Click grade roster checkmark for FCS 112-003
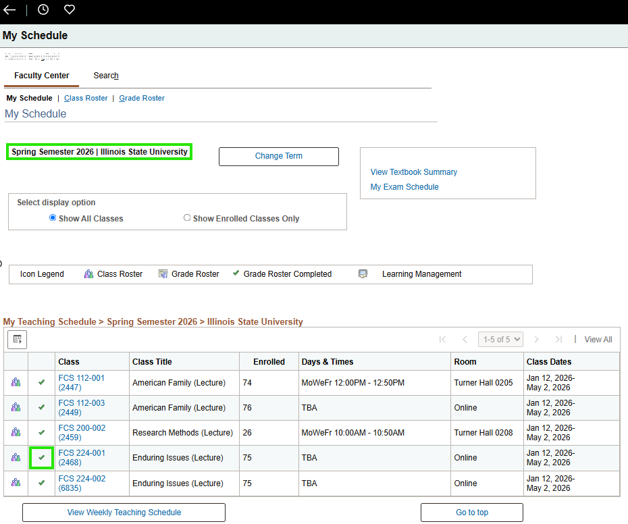This screenshot has height=524, width=628. [x=42, y=407]
